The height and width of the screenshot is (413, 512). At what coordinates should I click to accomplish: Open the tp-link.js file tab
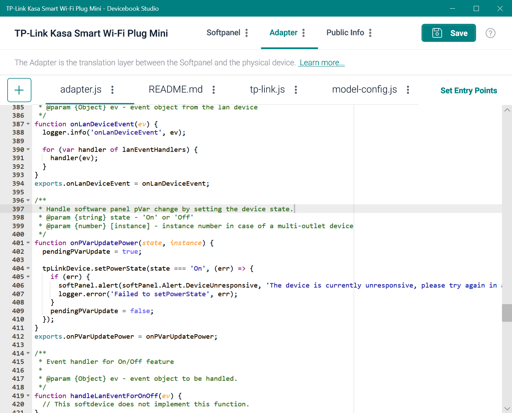(267, 90)
